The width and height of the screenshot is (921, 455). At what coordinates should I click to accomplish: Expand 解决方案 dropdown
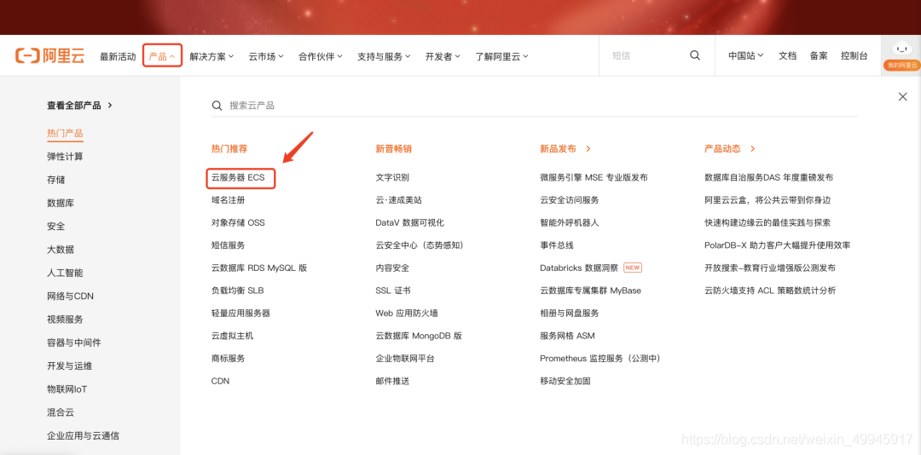(211, 56)
